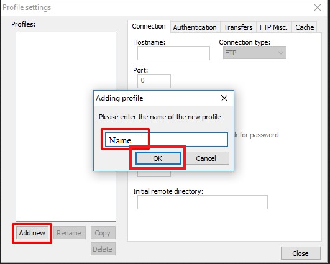330x264 pixels.
Task: Go to the Cache tab
Action: coord(305,27)
